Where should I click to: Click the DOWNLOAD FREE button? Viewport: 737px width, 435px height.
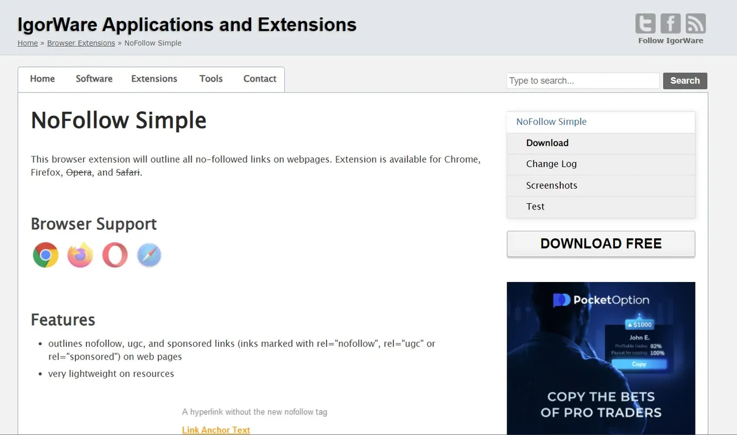pyautogui.click(x=601, y=243)
